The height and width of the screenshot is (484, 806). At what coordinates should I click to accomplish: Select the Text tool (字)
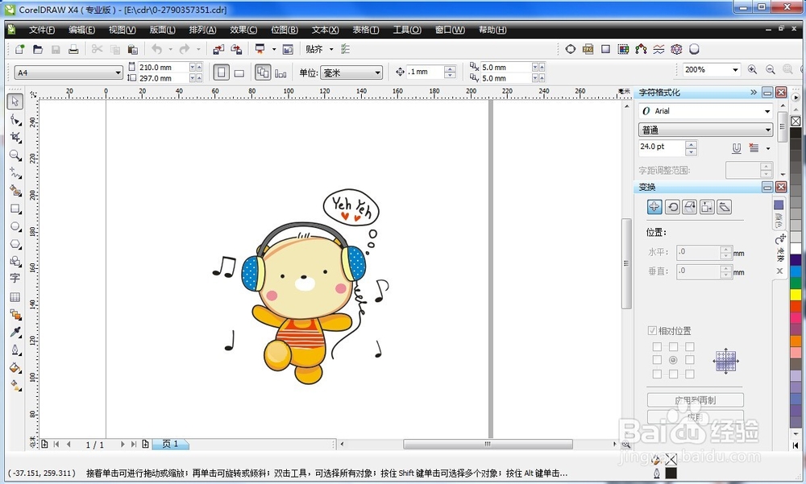coord(15,278)
